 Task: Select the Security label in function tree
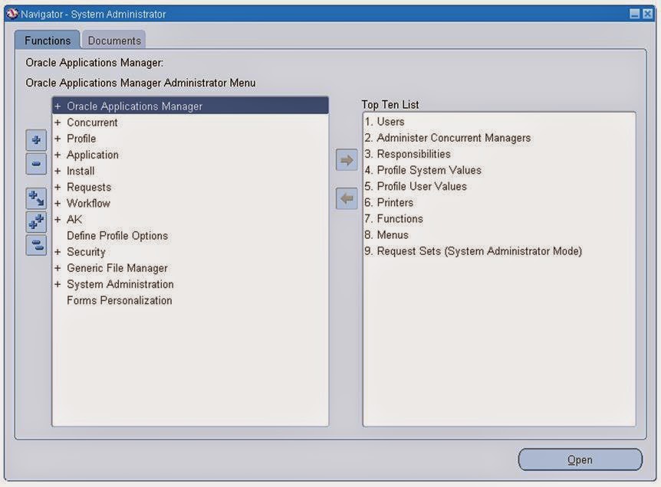click(x=86, y=252)
